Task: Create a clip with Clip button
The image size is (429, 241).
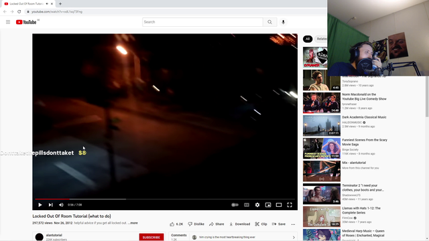Action: [261, 224]
